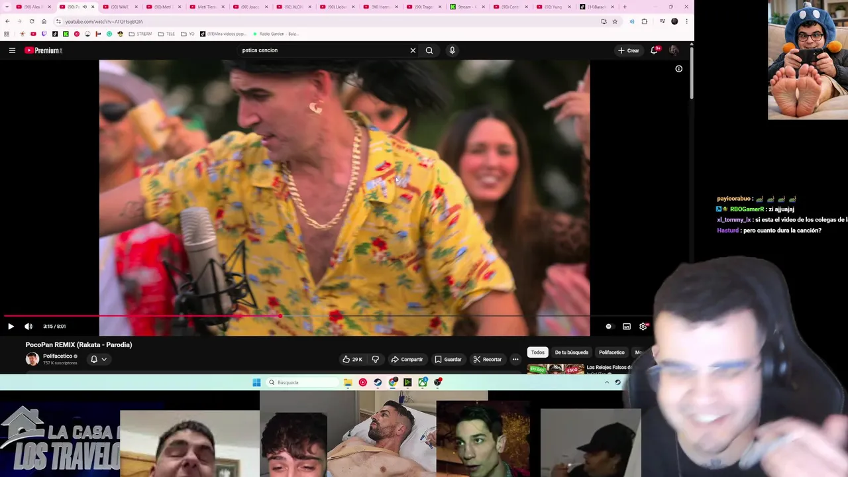Click the taskbar Búsqueda search box
Image resolution: width=848 pixels, height=477 pixels.
pyautogui.click(x=301, y=382)
